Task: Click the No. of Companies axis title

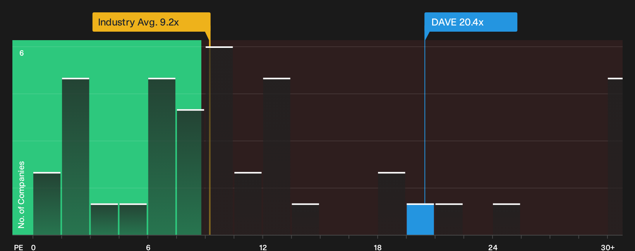Action: pyautogui.click(x=21, y=195)
